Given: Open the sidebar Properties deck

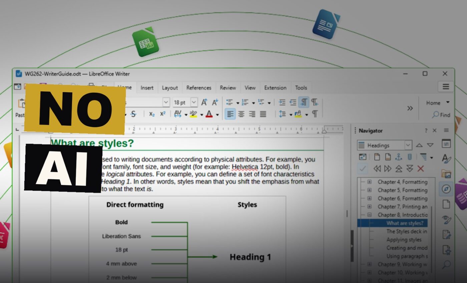Looking at the screenshot, I should 446,143.
